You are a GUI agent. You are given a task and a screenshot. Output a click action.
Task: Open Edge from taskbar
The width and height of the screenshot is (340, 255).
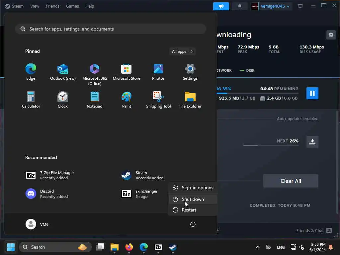pos(143,247)
